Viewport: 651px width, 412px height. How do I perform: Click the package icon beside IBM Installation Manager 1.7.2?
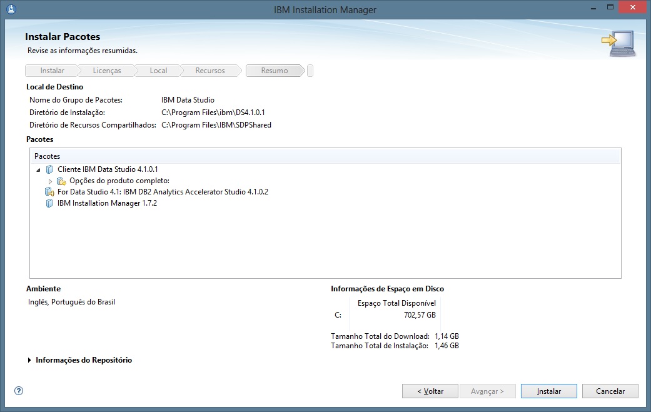(49, 203)
